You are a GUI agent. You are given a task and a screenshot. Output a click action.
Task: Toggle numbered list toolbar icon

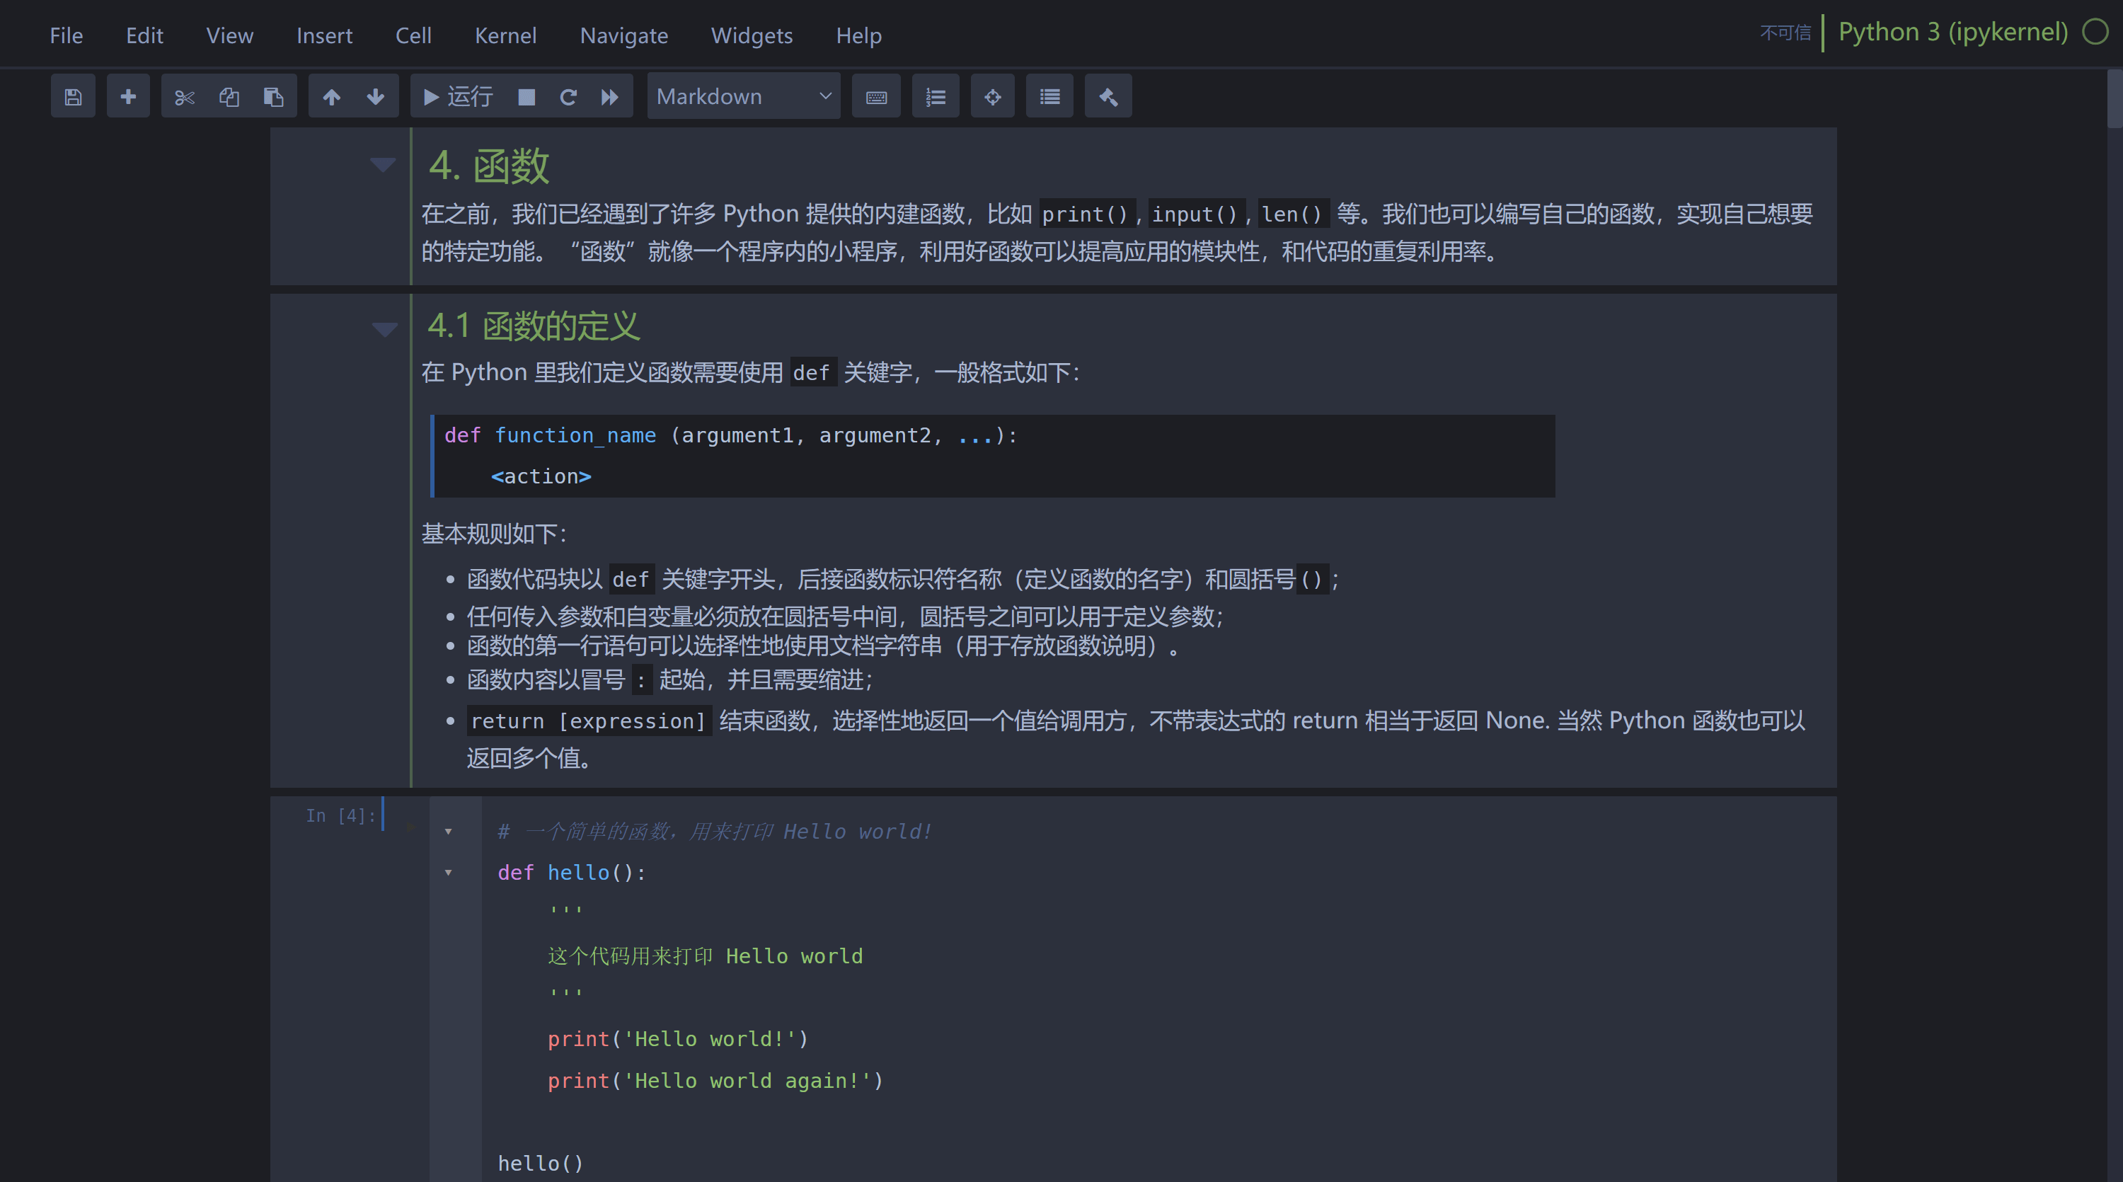pos(936,97)
